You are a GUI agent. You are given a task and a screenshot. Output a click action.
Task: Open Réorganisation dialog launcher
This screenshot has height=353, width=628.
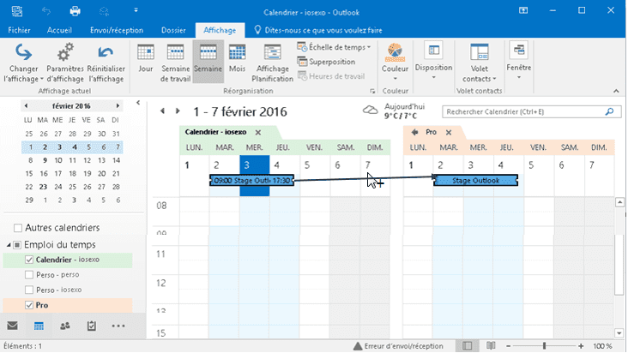(372, 91)
